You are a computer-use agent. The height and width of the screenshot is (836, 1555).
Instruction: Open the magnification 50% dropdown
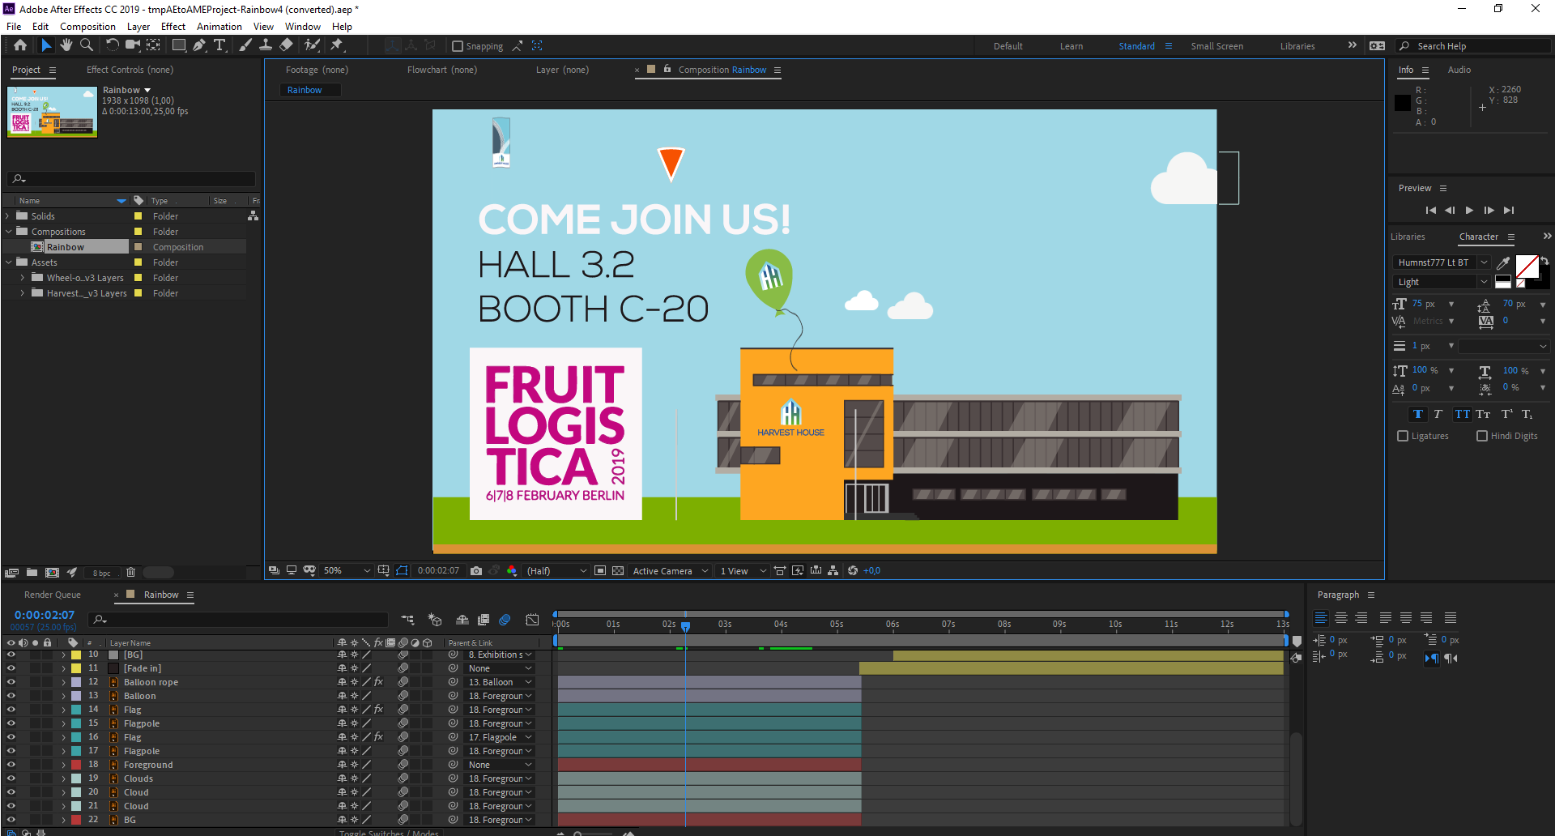(347, 571)
